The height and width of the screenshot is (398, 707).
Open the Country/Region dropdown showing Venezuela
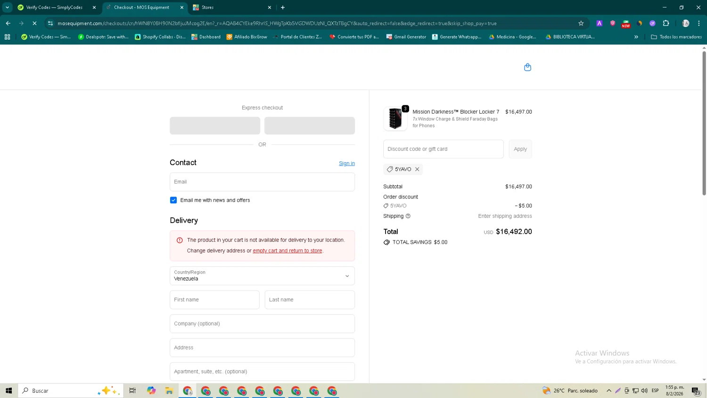262,276
